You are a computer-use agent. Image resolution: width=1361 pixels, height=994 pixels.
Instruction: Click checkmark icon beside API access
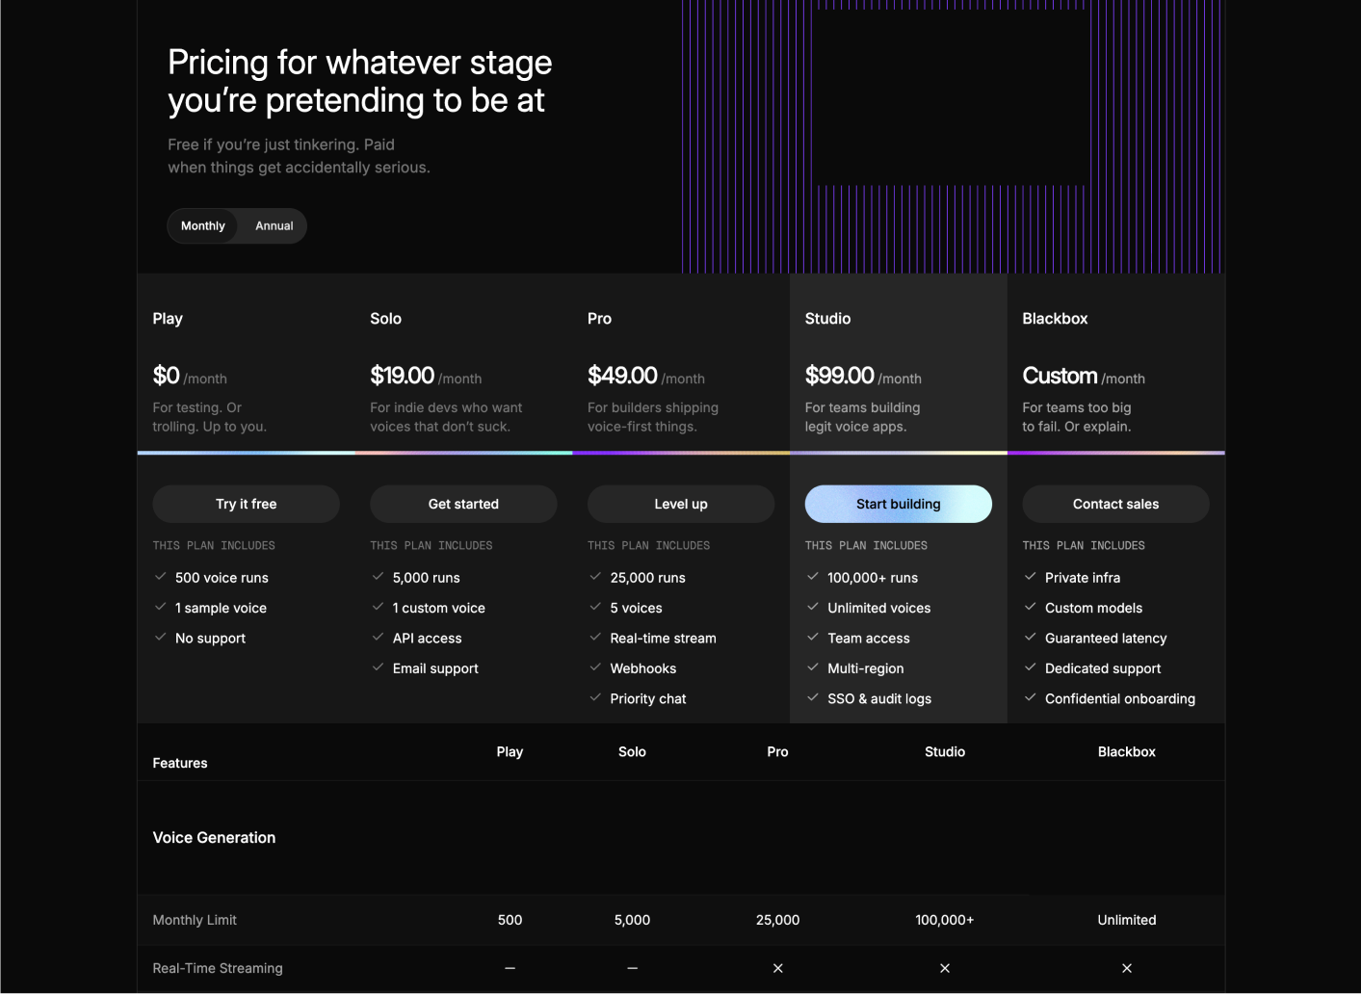(379, 637)
